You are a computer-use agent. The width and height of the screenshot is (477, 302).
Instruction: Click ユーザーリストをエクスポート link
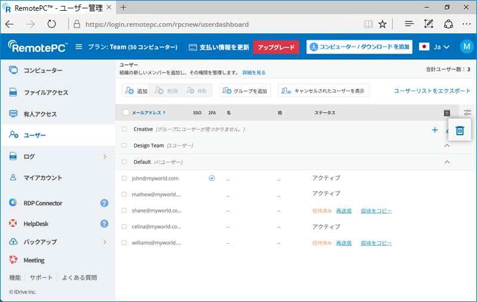432,91
